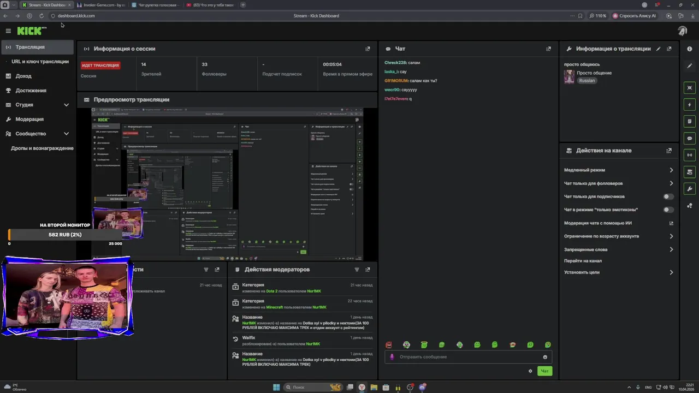Expand Ограничение по возрасту аккаунта options
This screenshot has height=393, width=699.
671,236
